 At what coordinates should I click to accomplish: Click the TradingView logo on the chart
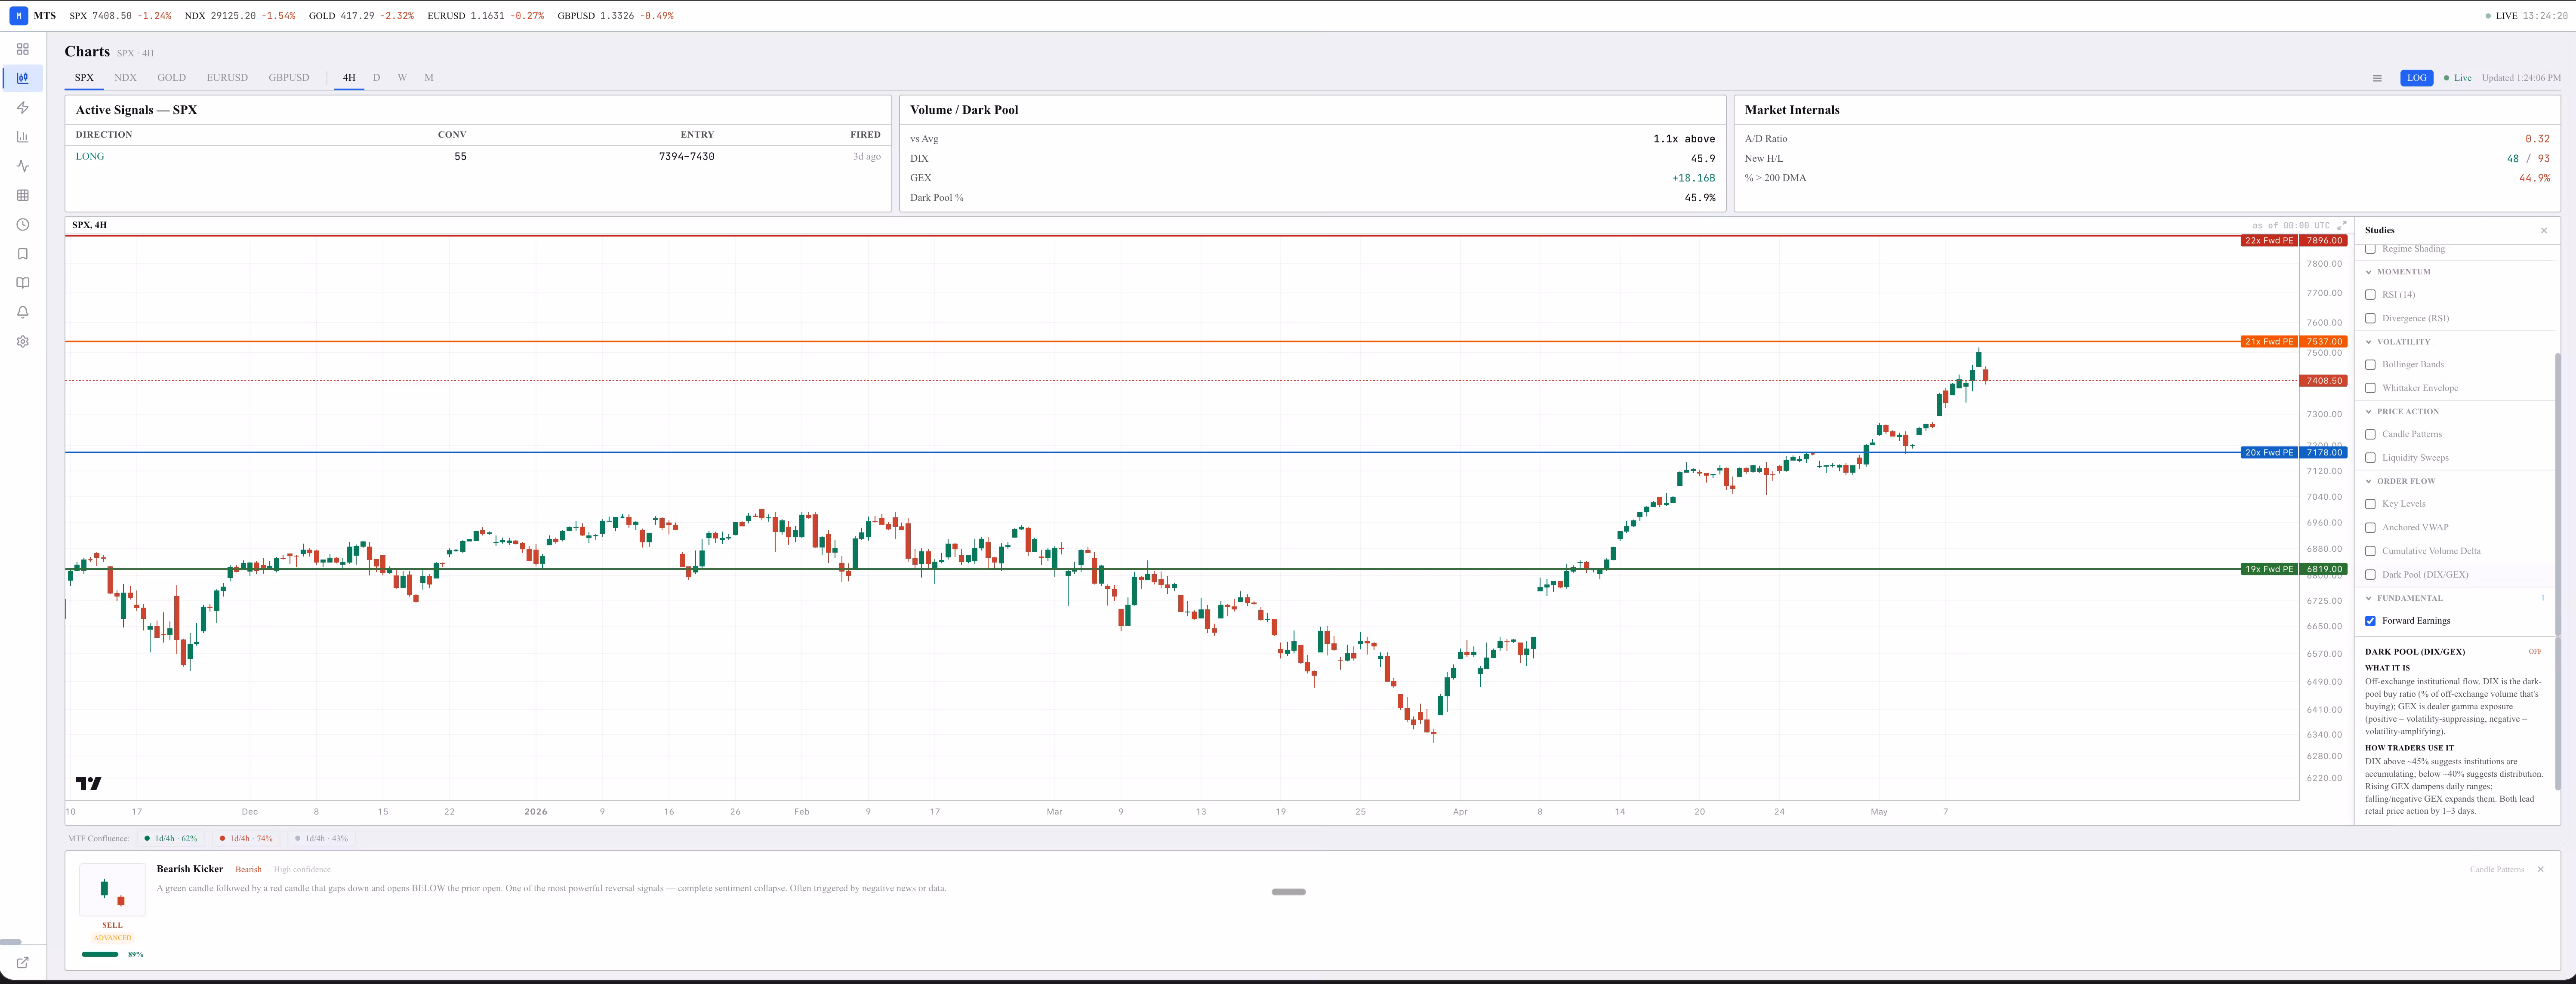click(x=88, y=784)
